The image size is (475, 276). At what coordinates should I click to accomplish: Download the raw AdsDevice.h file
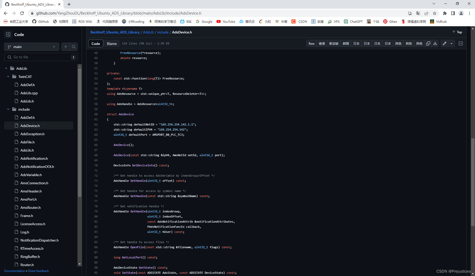435,43
